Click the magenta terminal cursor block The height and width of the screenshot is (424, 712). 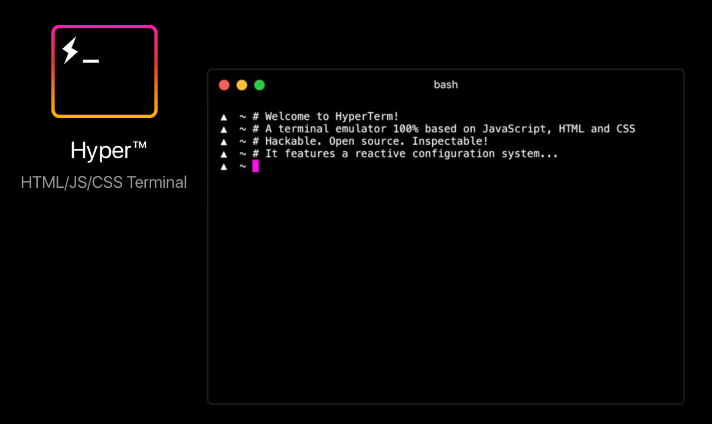pyautogui.click(x=256, y=167)
